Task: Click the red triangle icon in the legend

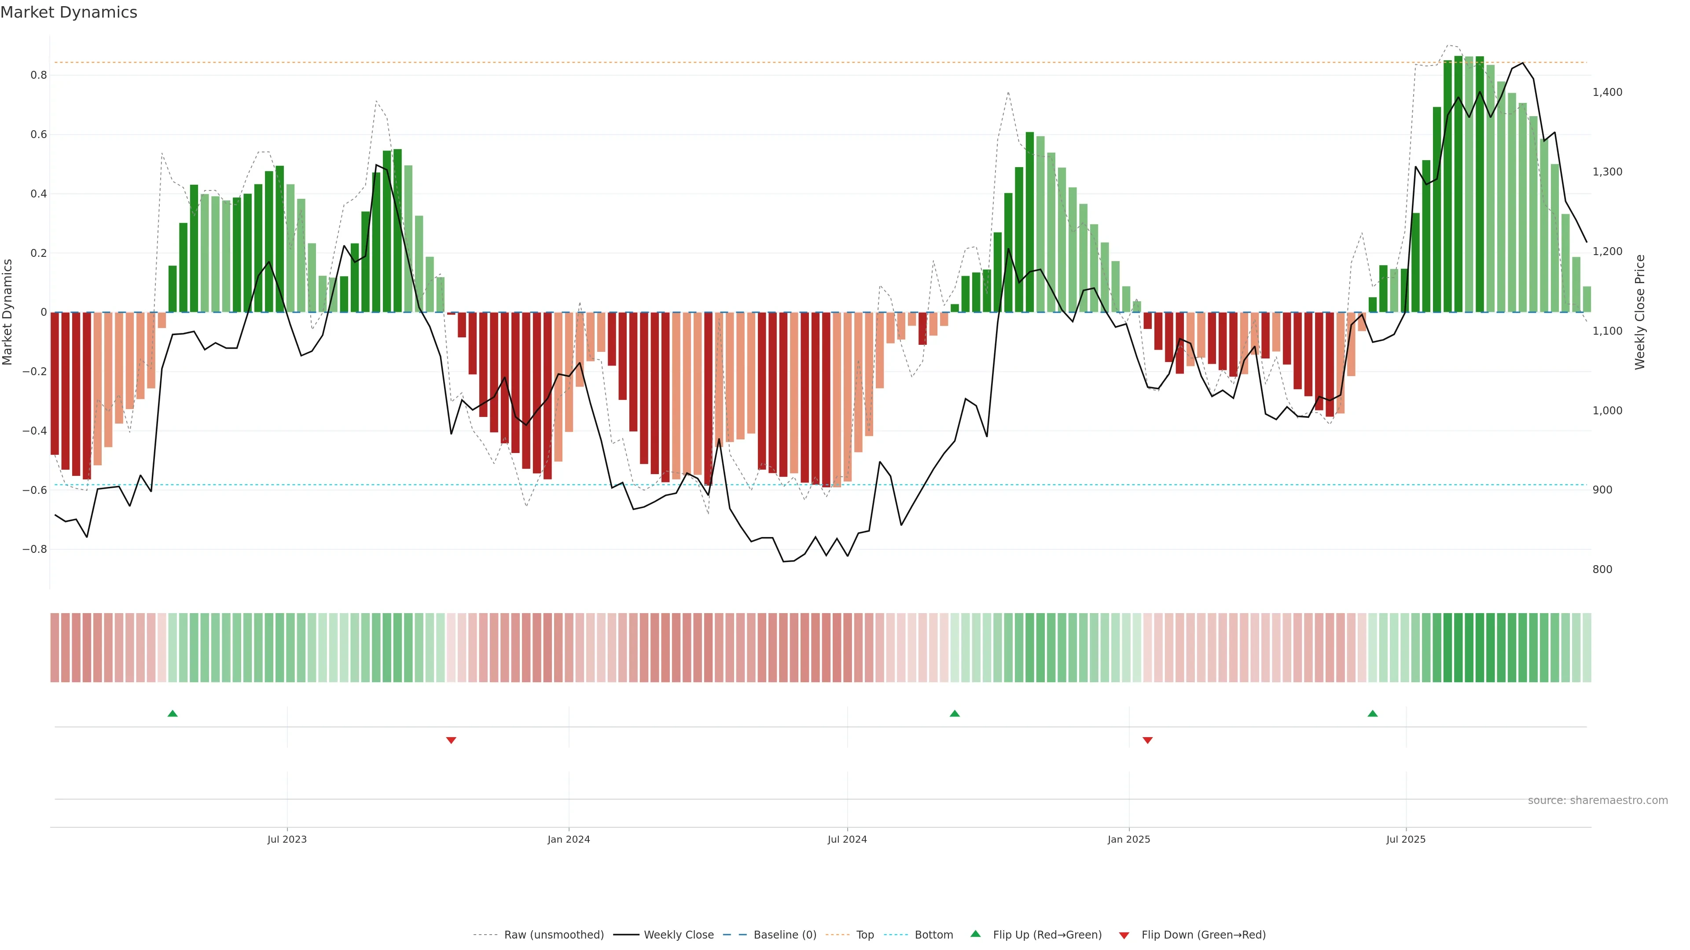Action: (1124, 935)
